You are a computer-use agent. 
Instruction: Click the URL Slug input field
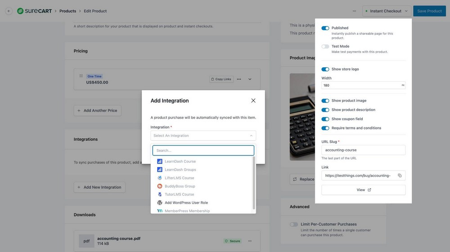click(x=363, y=150)
